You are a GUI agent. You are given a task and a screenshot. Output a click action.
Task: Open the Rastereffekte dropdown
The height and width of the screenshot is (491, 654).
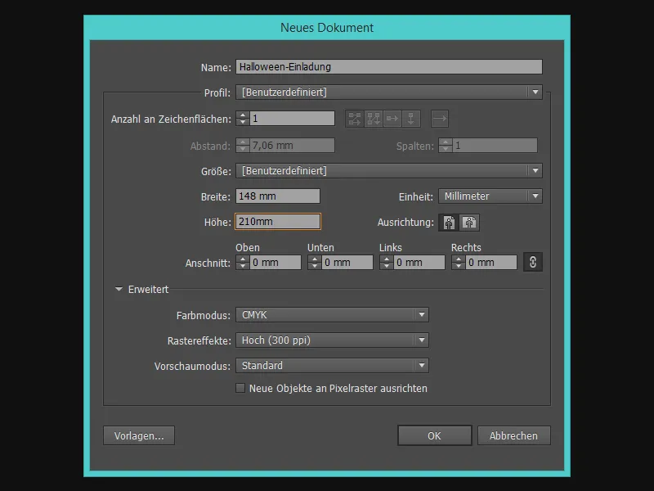pyautogui.click(x=332, y=340)
